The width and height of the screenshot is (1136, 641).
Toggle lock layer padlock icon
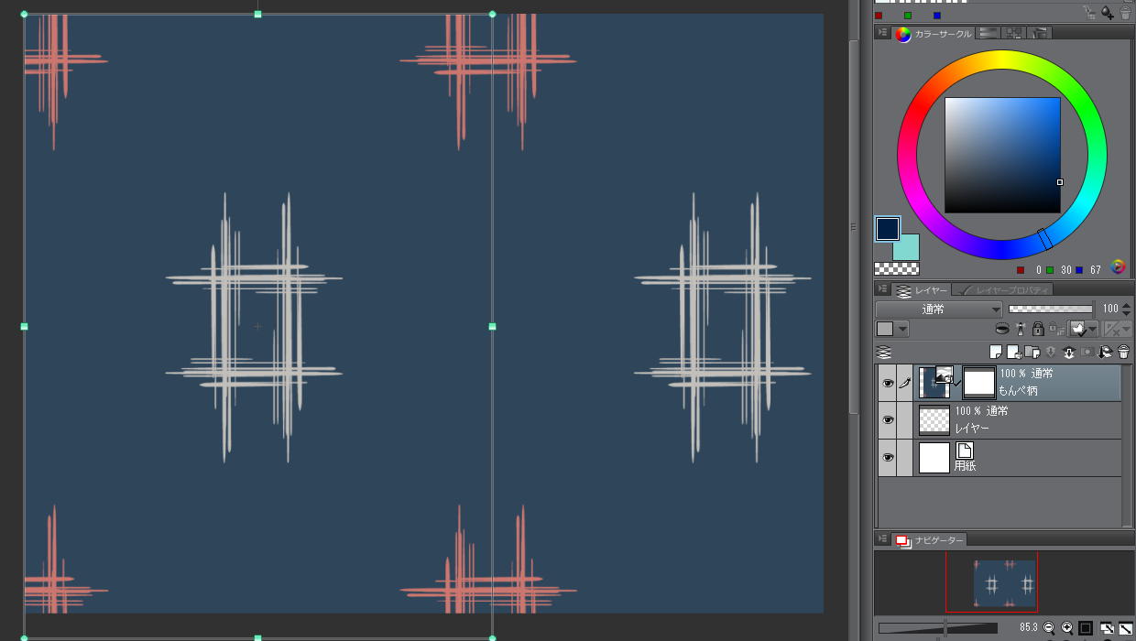tap(1037, 329)
